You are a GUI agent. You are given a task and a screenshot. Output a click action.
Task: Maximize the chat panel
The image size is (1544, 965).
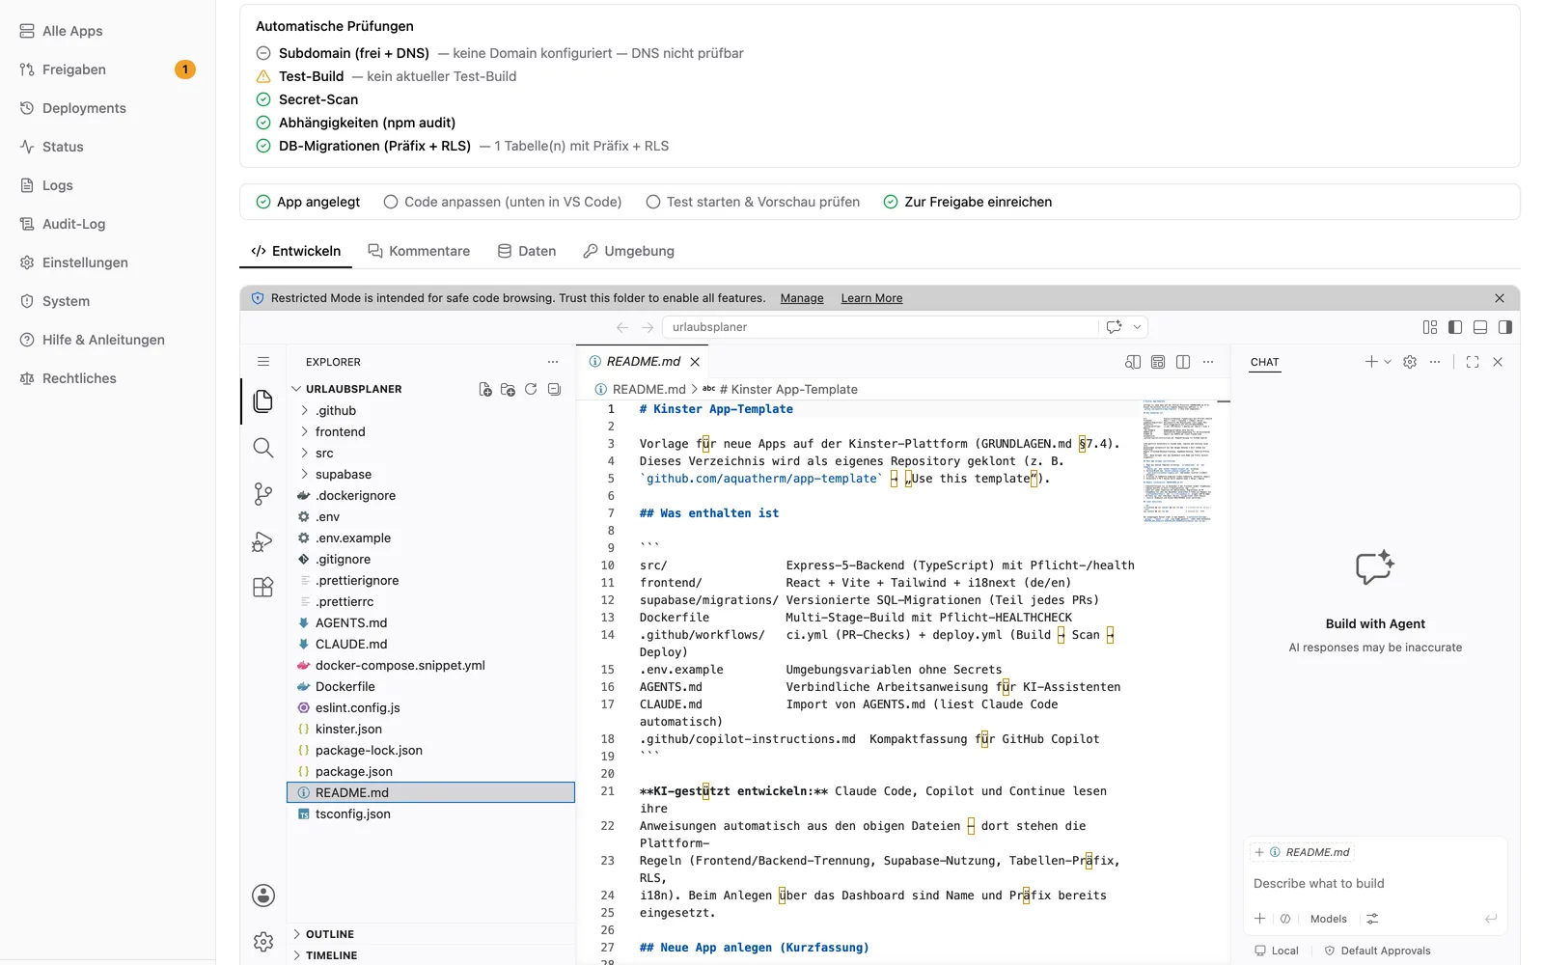1473,362
